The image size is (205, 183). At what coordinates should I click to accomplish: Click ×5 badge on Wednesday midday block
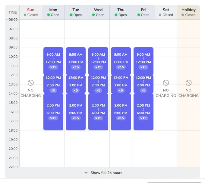[x=98, y=90]
